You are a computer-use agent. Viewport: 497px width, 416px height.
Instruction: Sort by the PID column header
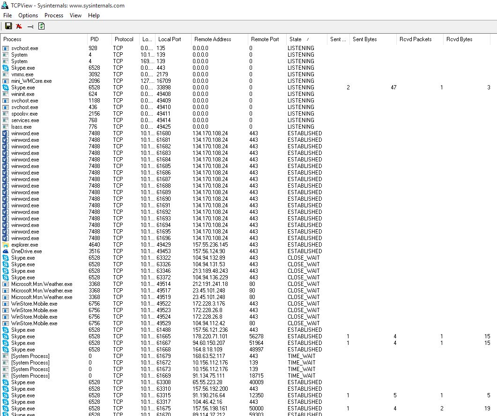pyautogui.click(x=99, y=39)
